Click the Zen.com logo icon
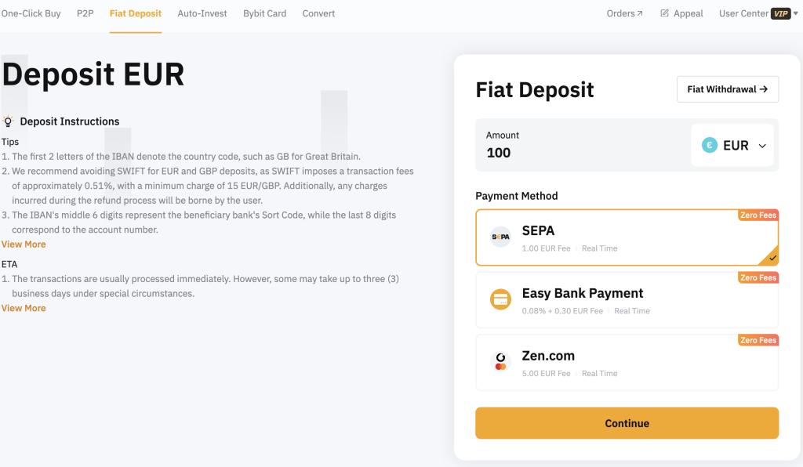The width and height of the screenshot is (803, 467). [500, 362]
